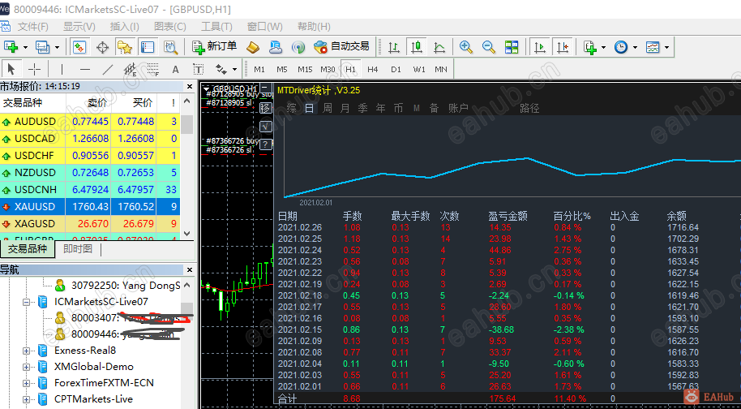Expand the Exness-Real8 tree node
Viewport: 741px width, 409px height.
(27, 351)
